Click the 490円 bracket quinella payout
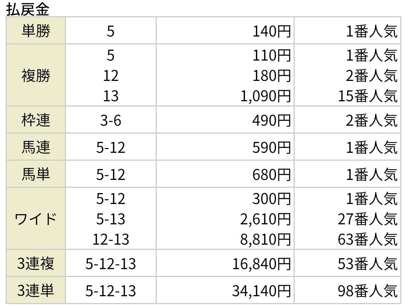Viewport: 407px width, 306px height. [271, 120]
